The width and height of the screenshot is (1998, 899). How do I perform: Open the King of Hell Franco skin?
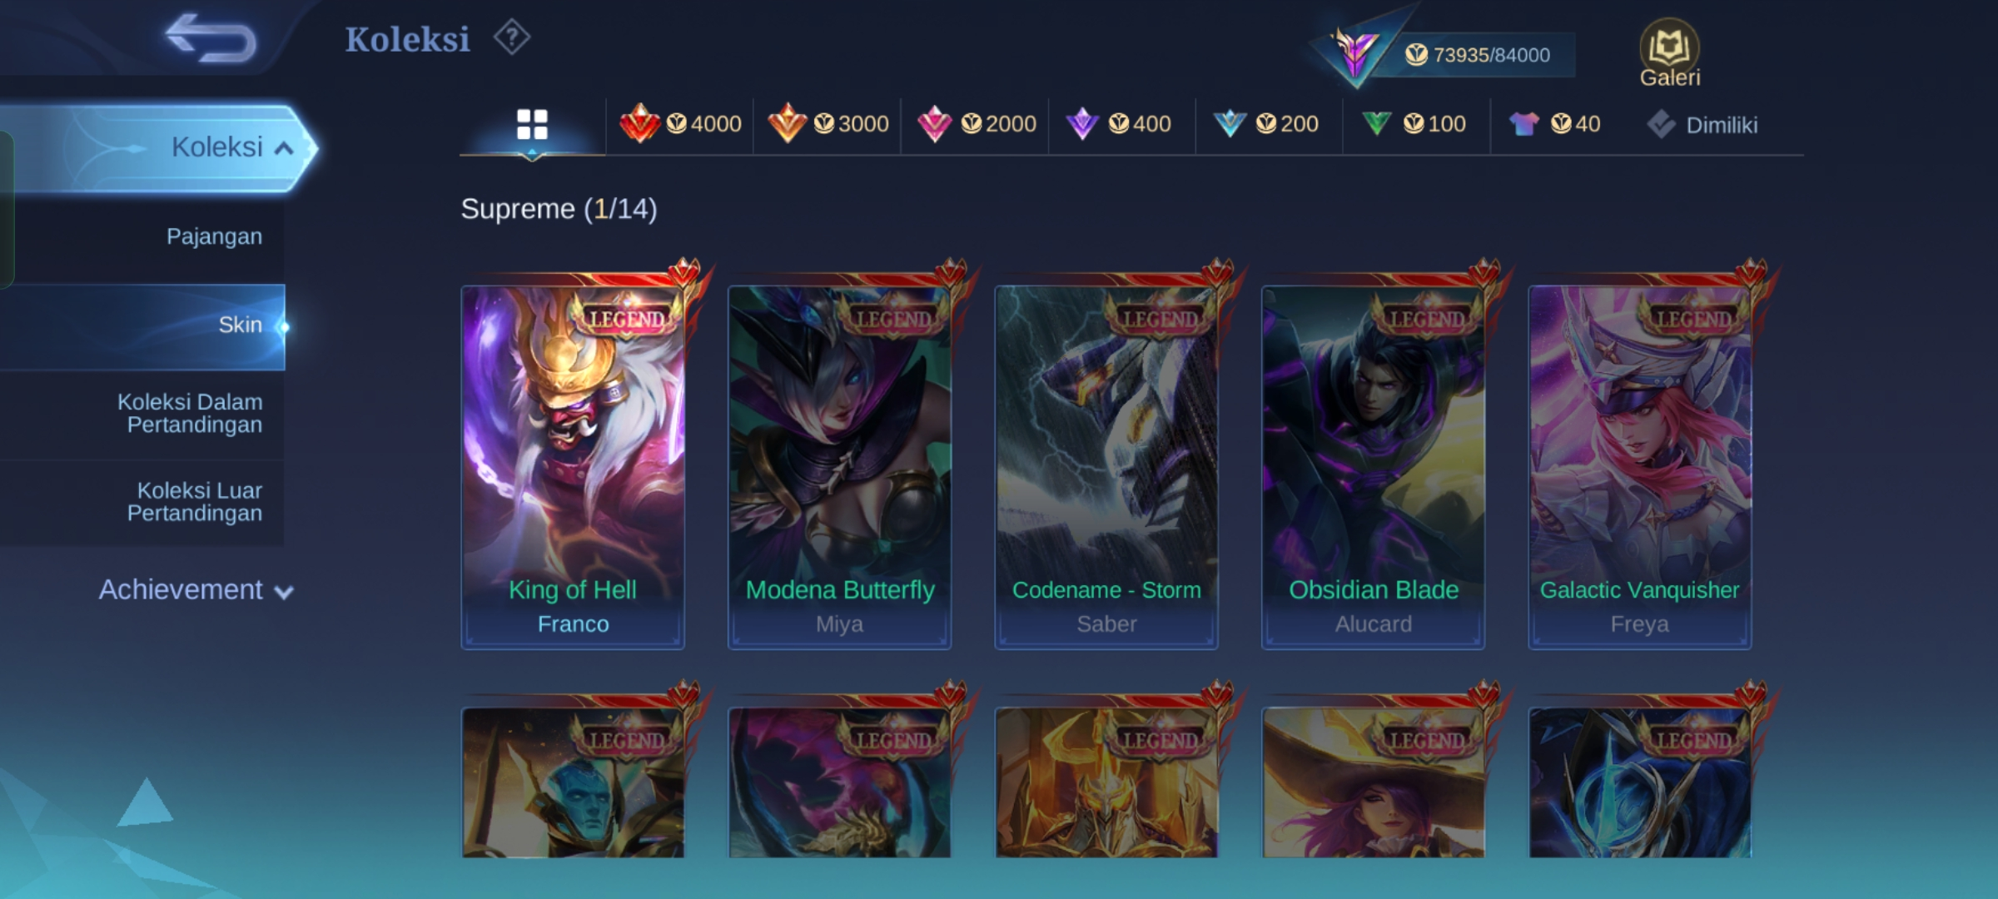point(573,466)
